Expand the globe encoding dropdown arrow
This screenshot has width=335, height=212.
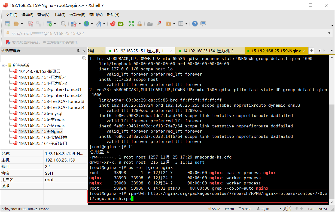[x=92, y=24]
